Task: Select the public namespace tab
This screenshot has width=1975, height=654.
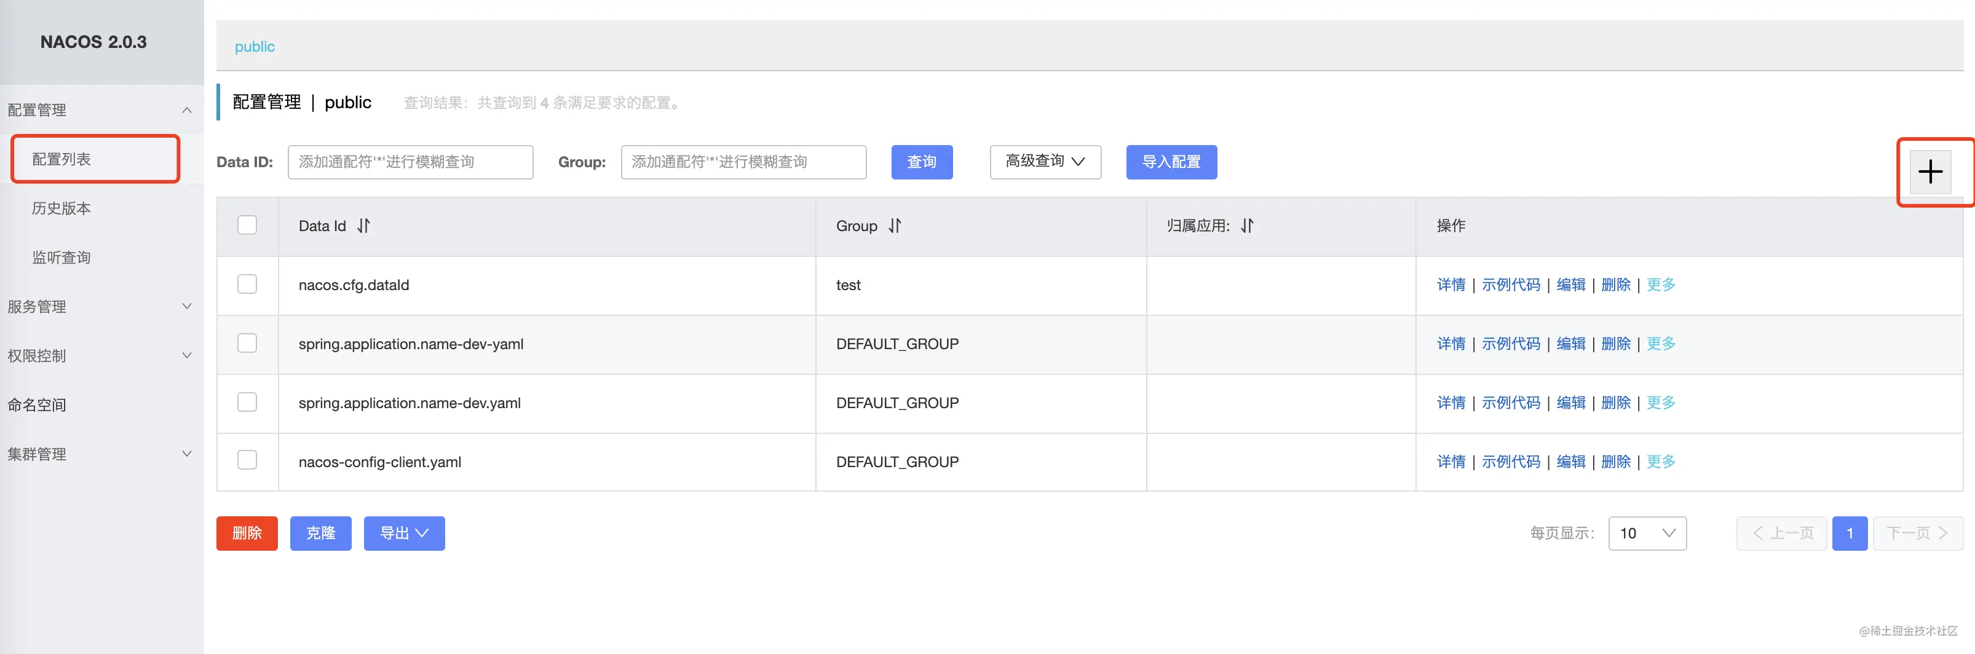Action: point(255,46)
